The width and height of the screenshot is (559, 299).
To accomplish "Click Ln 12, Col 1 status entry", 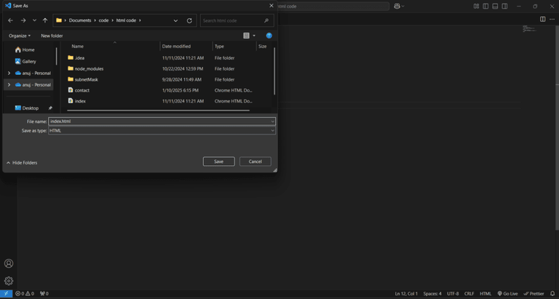I will click(406, 294).
